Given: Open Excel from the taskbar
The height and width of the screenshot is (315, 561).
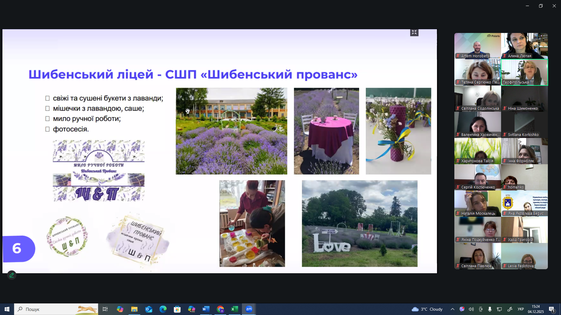Looking at the screenshot, I should [x=234, y=309].
